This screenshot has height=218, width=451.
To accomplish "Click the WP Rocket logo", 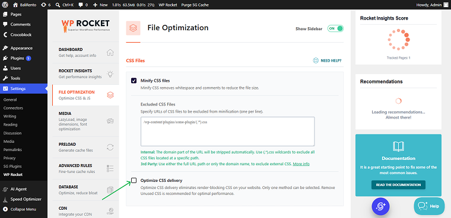I will coord(85,25).
